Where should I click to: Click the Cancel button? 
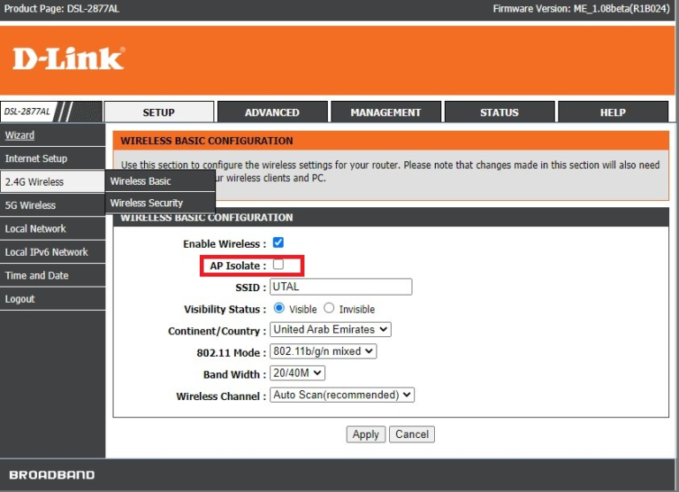(412, 434)
